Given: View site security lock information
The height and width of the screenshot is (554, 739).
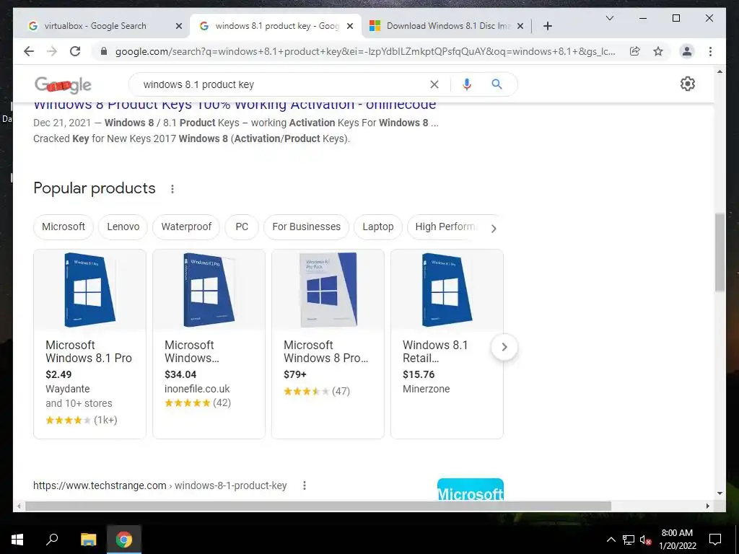Looking at the screenshot, I should click(104, 51).
